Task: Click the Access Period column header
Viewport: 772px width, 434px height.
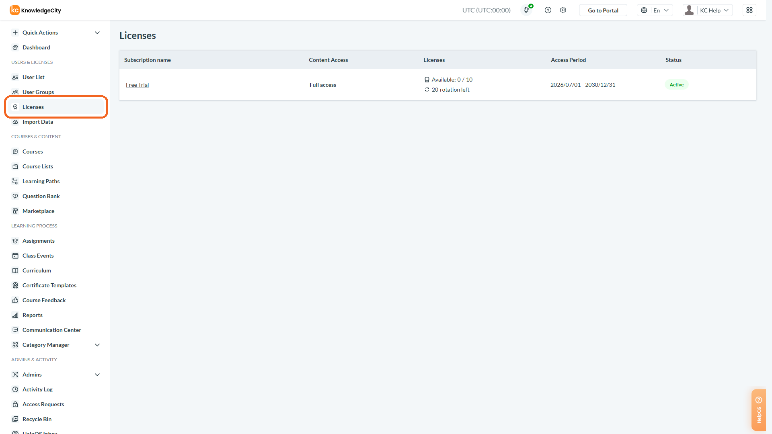Action: [x=568, y=60]
